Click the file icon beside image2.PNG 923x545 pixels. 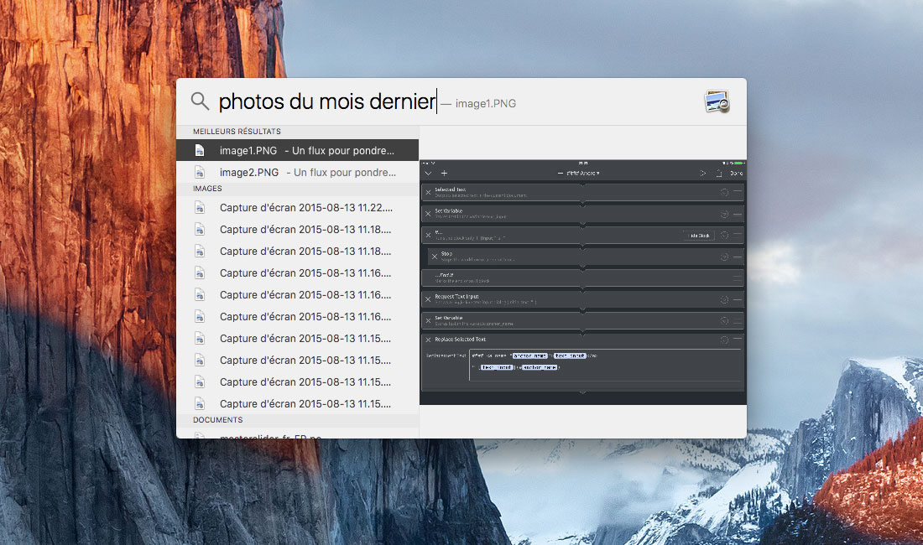click(201, 172)
